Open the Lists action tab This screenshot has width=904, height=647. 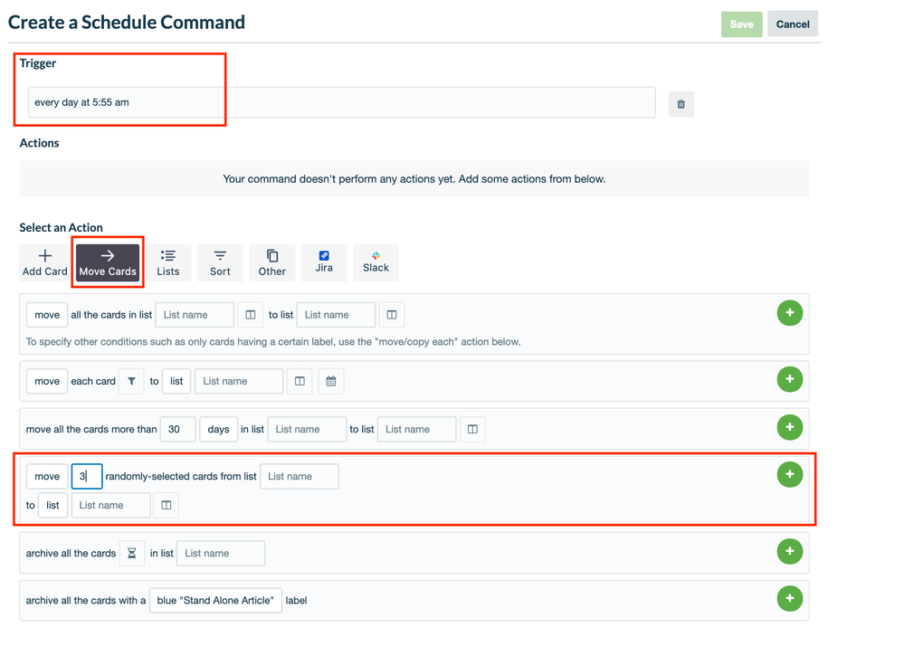(x=168, y=263)
